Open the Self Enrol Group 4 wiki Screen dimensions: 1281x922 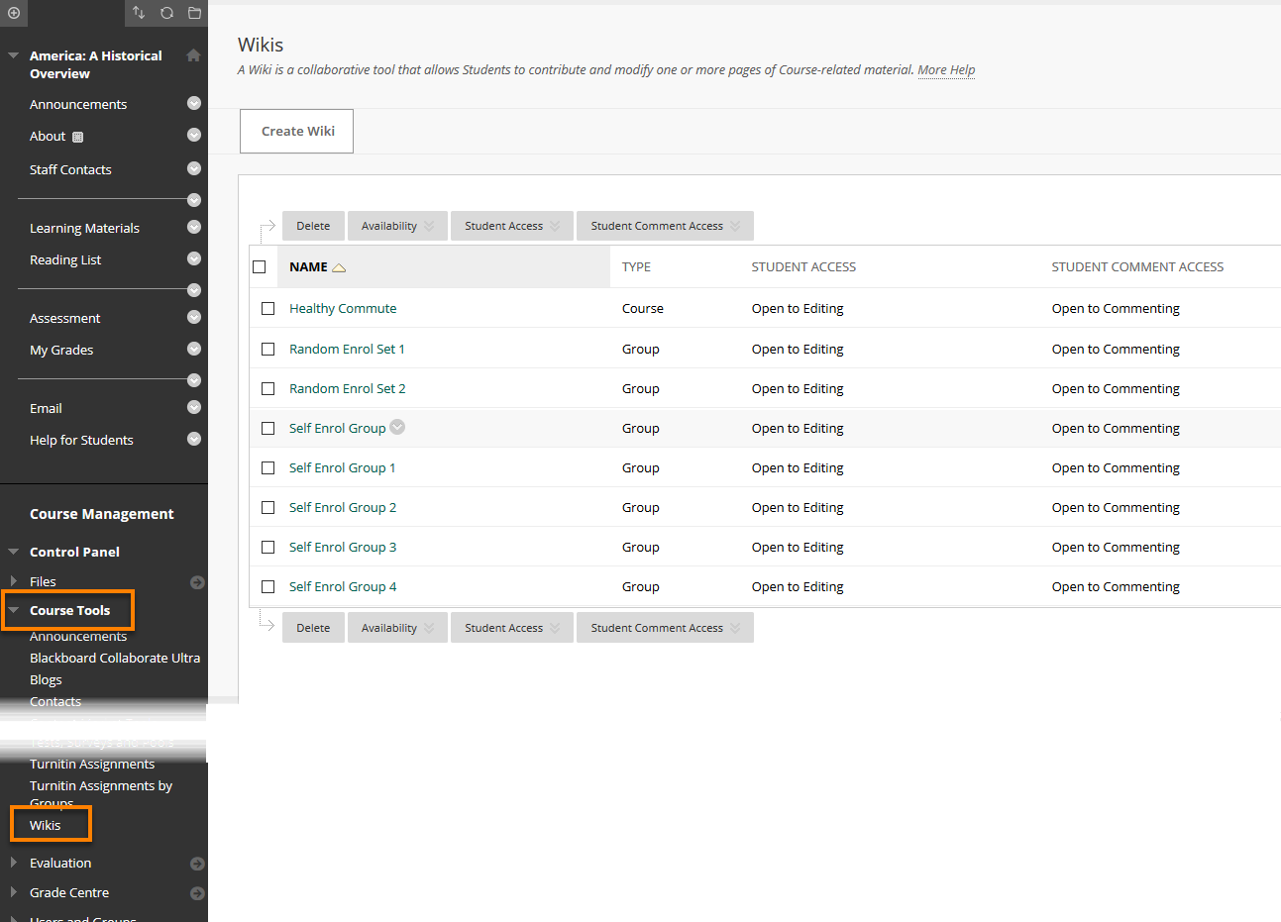(343, 586)
